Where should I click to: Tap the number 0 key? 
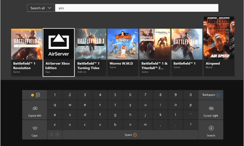191,95
